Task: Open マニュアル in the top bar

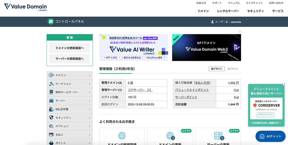Action: click(x=234, y=3)
